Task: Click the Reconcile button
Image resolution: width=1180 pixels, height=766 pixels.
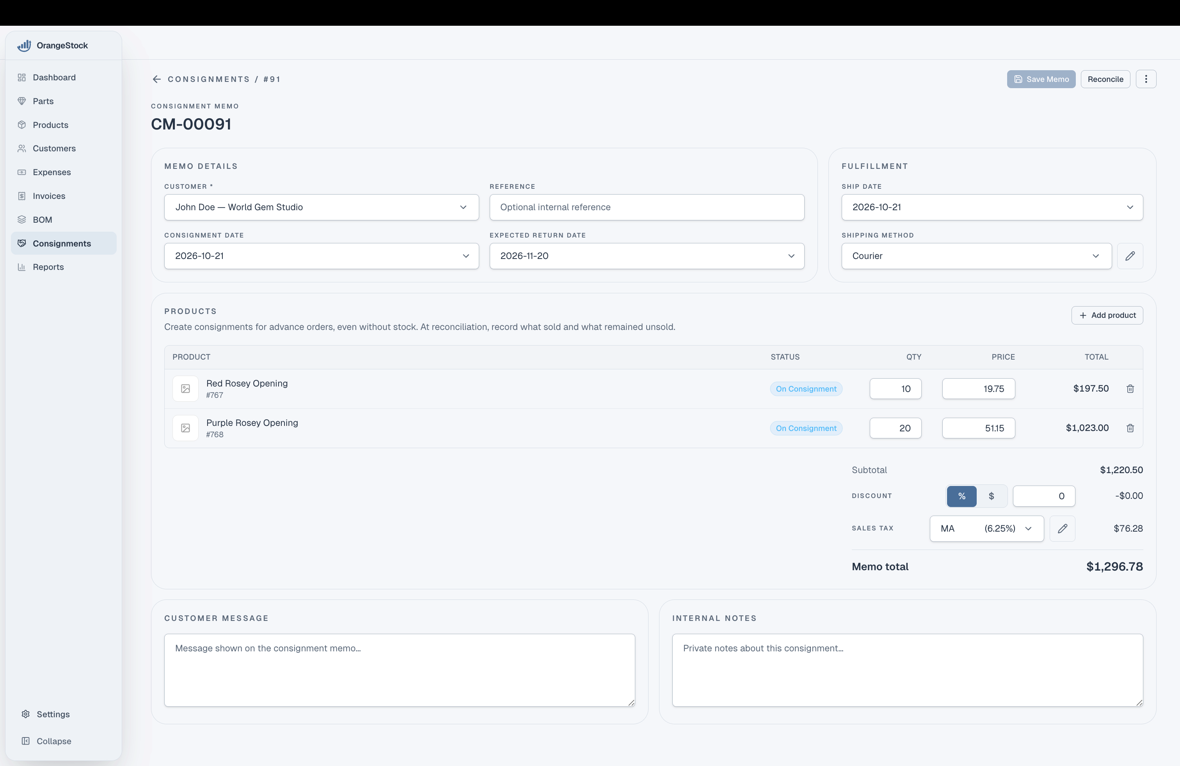Action: (x=1105, y=79)
